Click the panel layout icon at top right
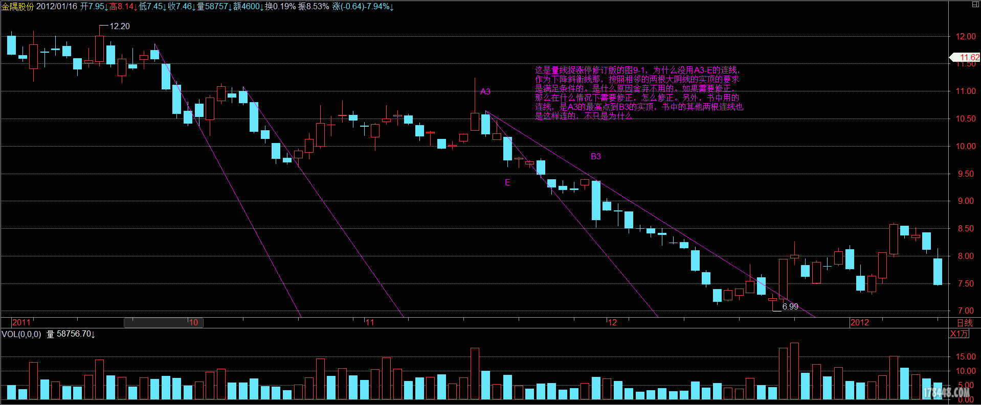The height and width of the screenshot is (405, 981). point(975,4)
